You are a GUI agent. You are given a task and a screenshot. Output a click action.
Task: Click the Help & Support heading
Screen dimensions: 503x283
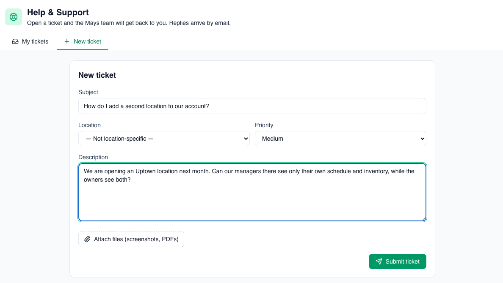point(58,13)
